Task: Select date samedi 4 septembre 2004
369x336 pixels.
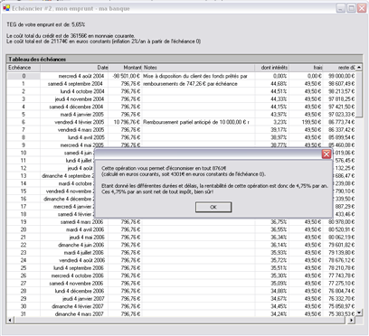Action: tap(76, 84)
